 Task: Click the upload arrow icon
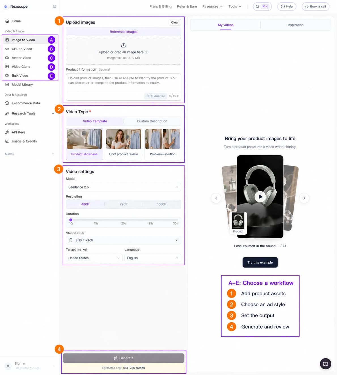[124, 45]
